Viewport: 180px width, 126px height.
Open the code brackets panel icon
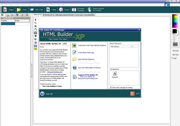[12, 15]
